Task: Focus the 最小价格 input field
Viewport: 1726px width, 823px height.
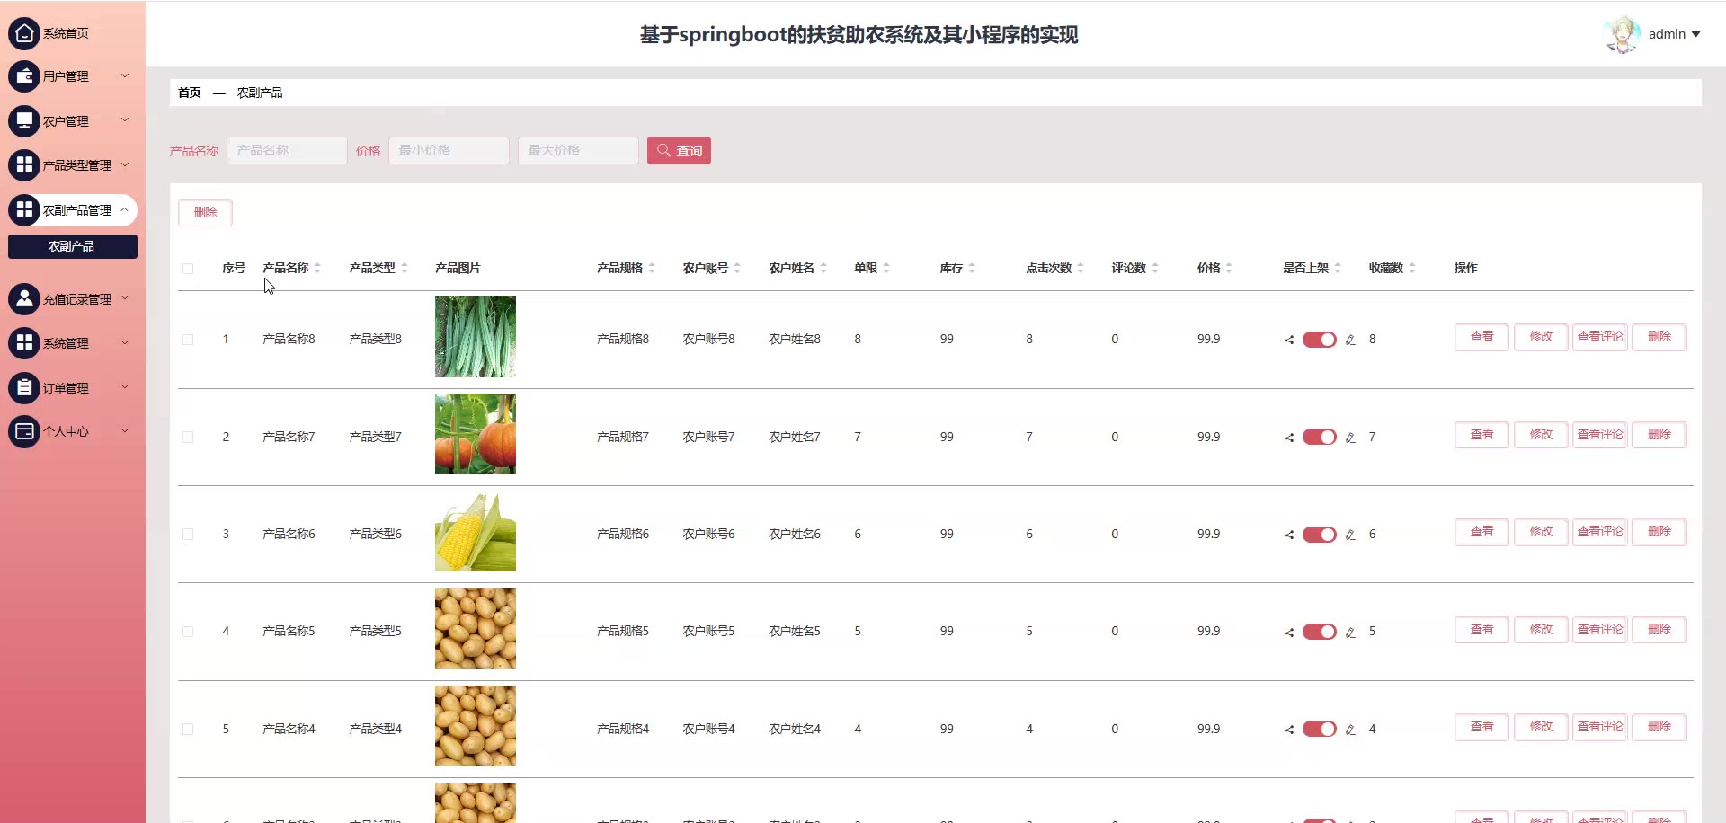Action: (449, 151)
